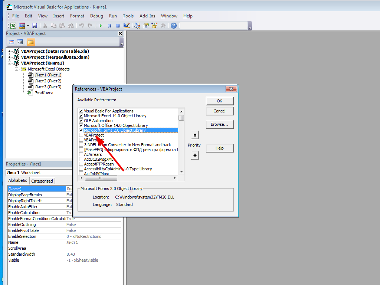Switch to the Alphabetic properties tab
Image resolution: width=380 pixels, height=285 pixels.
18,181
